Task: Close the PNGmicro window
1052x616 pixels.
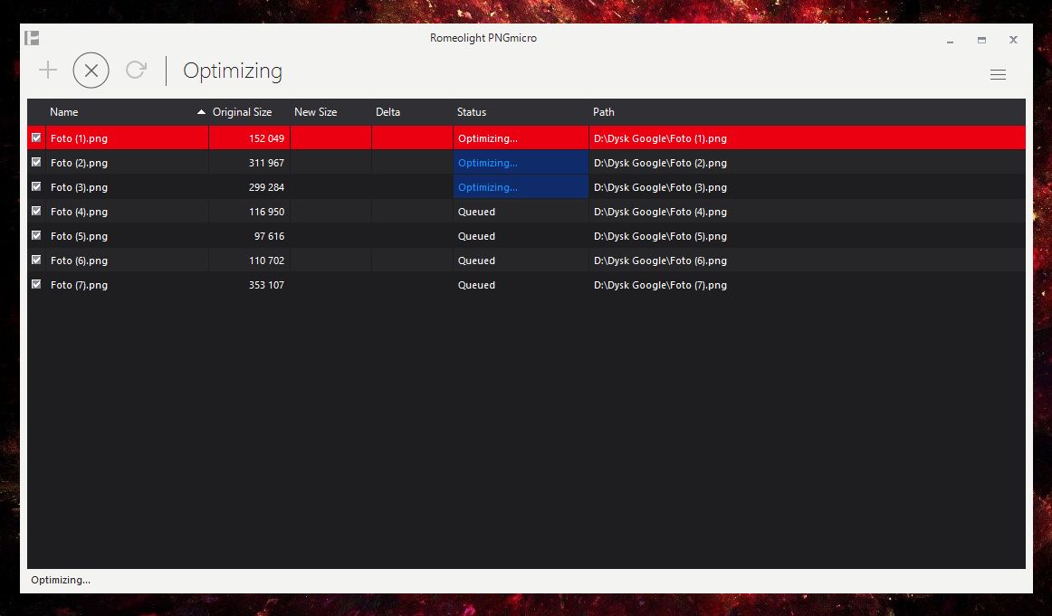Action: pos(1014,40)
